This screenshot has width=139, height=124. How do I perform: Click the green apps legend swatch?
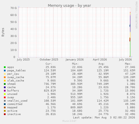[5, 67]
